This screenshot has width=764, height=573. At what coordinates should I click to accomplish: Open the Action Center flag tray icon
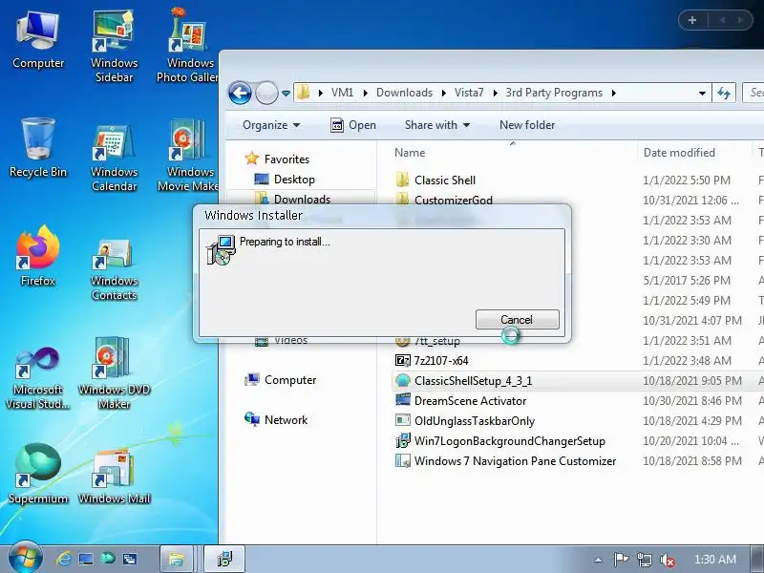click(x=622, y=560)
